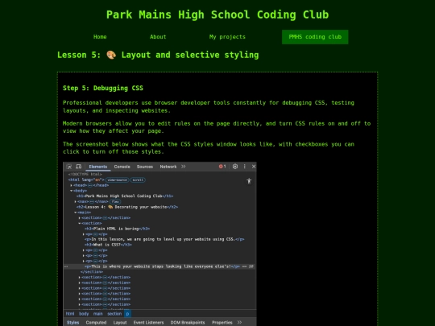Click the ellipsis inside the nav tag
The width and height of the screenshot is (435, 326).
coord(91,201)
